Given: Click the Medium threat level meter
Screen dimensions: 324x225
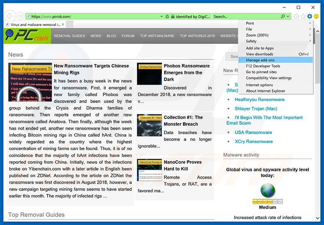Looking at the screenshot, I should 267,201.
